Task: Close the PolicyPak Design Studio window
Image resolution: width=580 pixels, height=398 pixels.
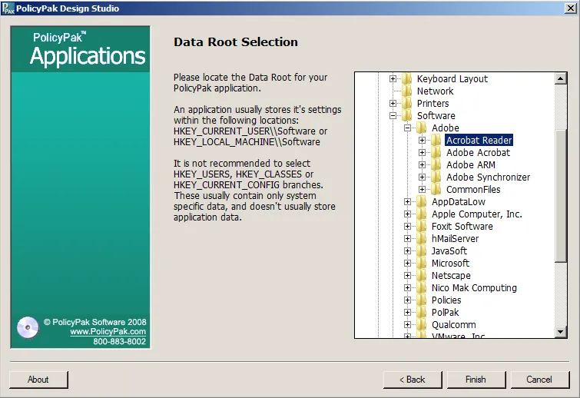Action: pyautogui.click(x=571, y=8)
